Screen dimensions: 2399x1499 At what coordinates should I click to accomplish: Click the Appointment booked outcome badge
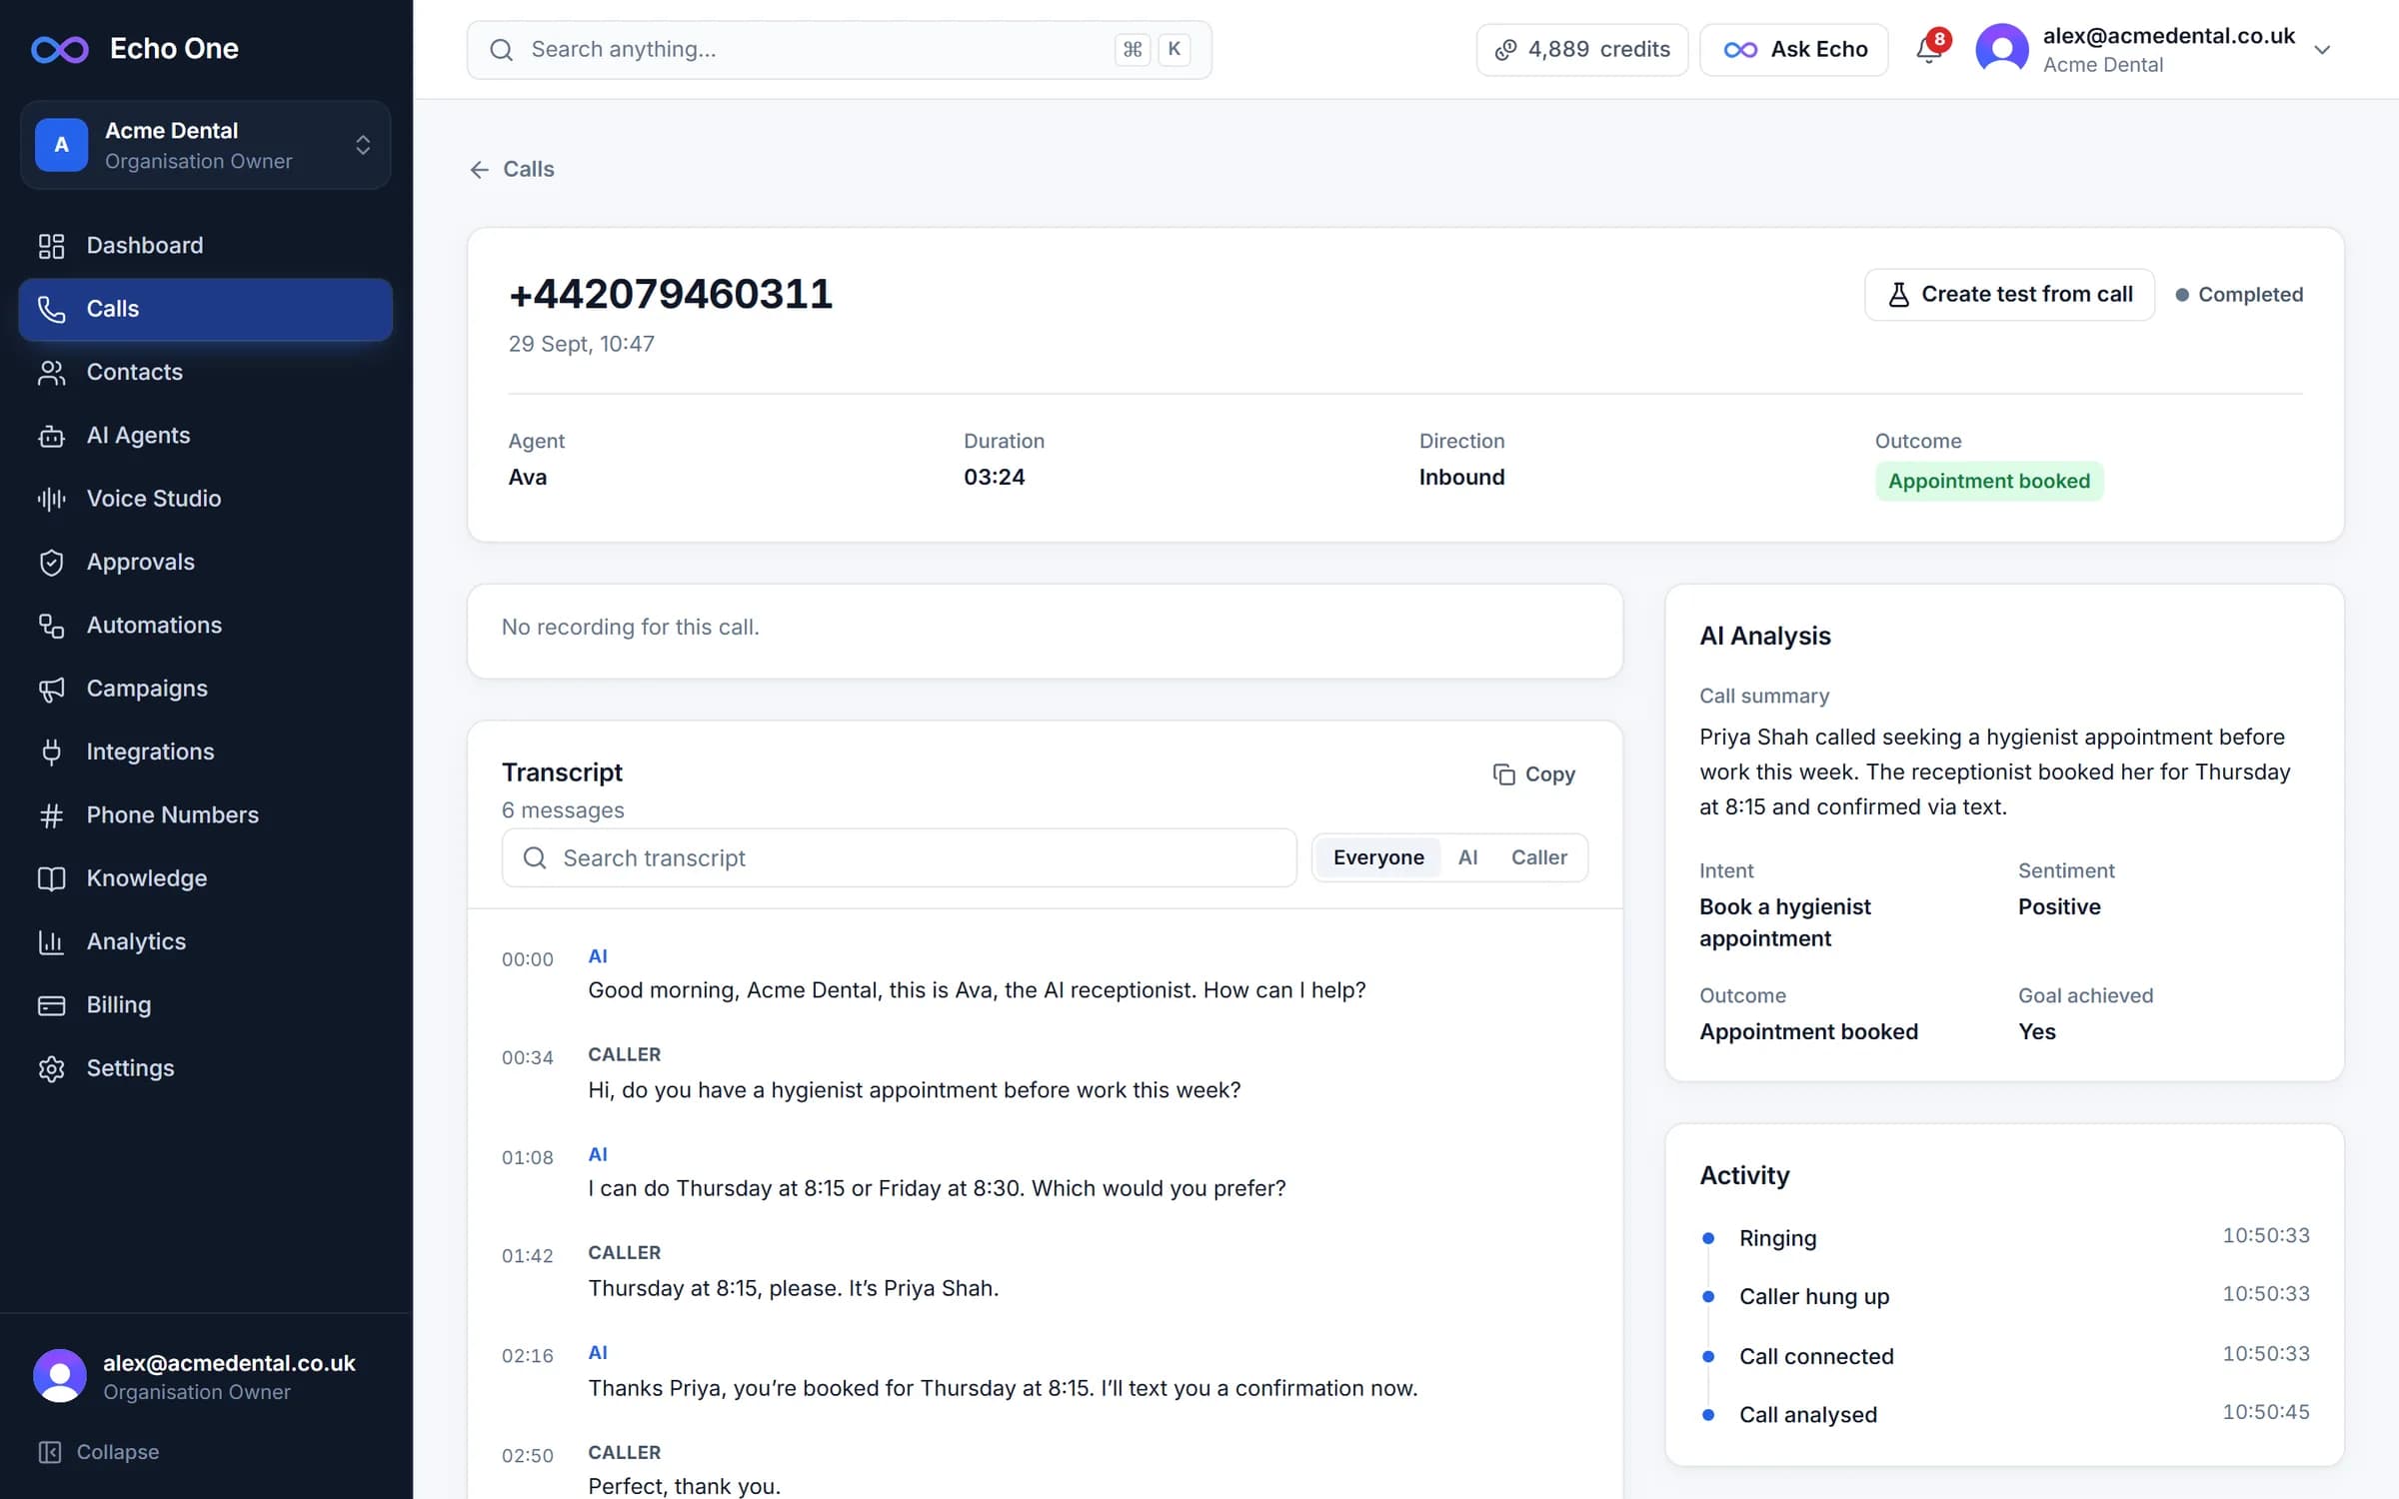point(1989,481)
